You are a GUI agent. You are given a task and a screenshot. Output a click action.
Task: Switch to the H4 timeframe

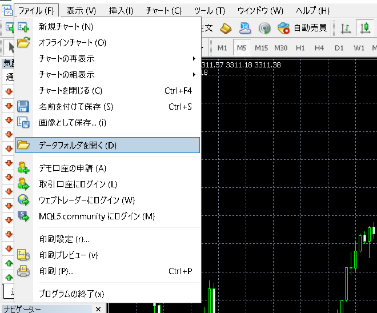[319, 47]
